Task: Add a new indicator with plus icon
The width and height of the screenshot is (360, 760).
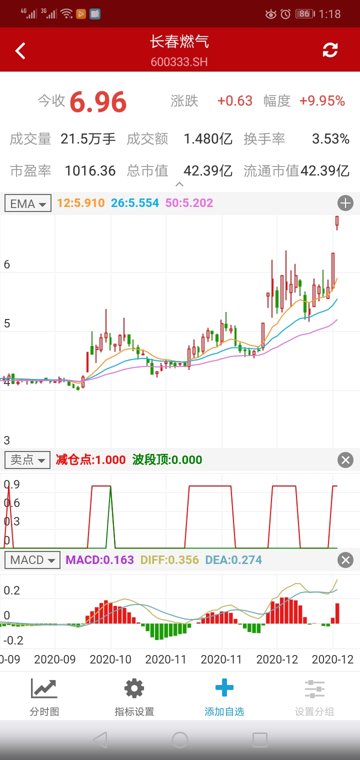Action: click(345, 203)
